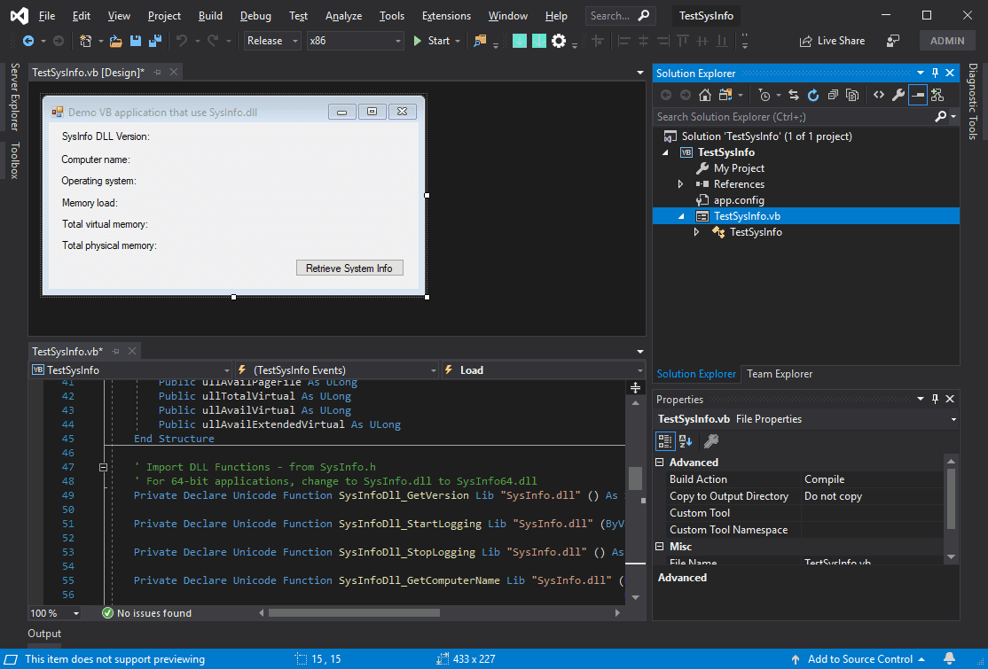Click Alphabetical sort icon in Properties panel

(x=686, y=441)
